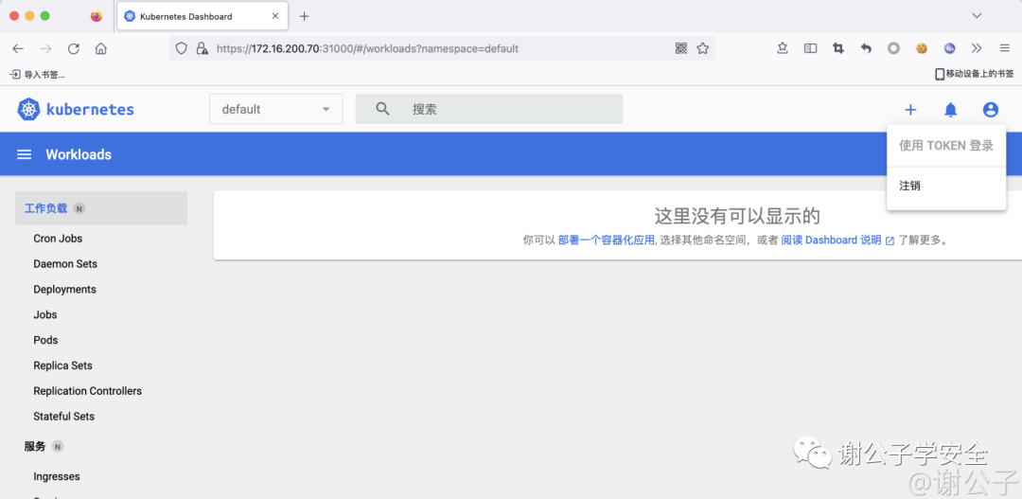Follow the 阅读 Dashboard 说明 link
This screenshot has height=499, width=1022.
coord(837,241)
